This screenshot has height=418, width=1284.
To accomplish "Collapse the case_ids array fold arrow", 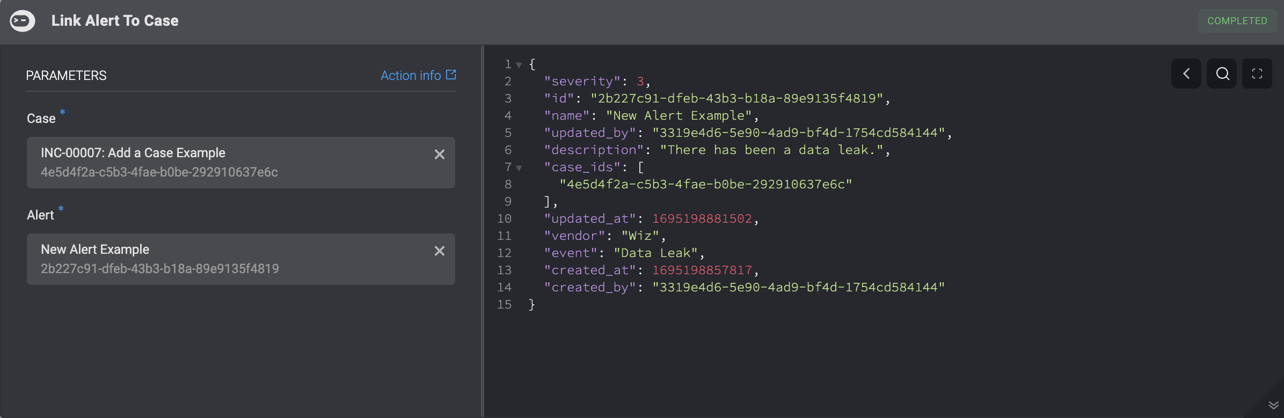I will [x=519, y=168].
